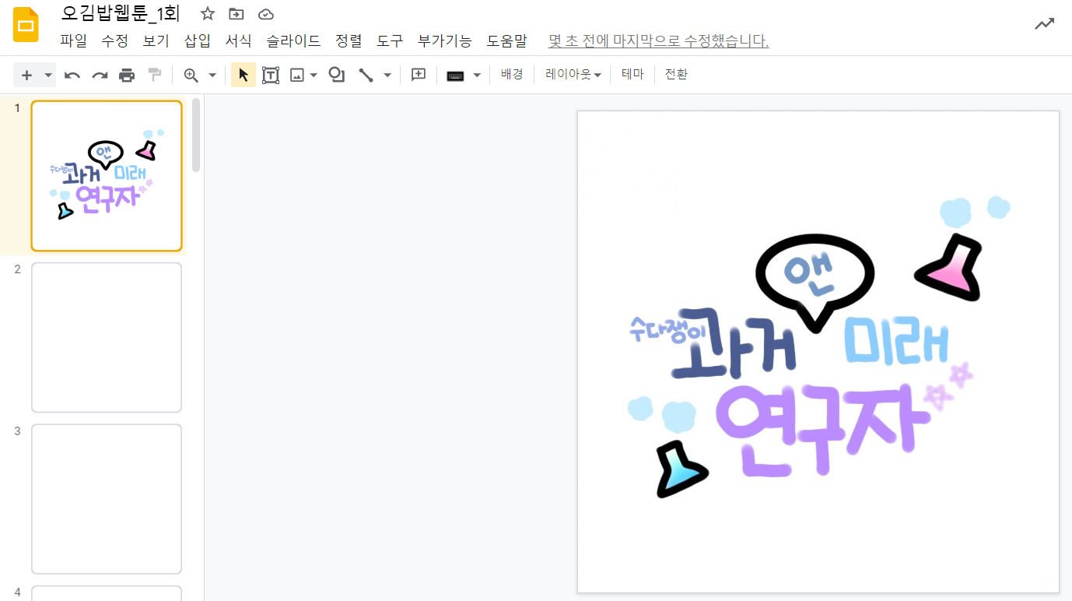This screenshot has width=1072, height=601.
Task: Click the 전환 transition button
Action: click(676, 75)
